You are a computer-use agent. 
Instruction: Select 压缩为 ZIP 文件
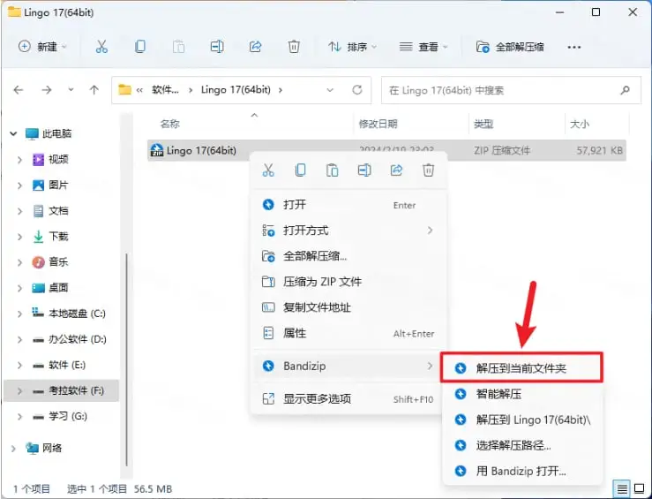tap(348, 282)
